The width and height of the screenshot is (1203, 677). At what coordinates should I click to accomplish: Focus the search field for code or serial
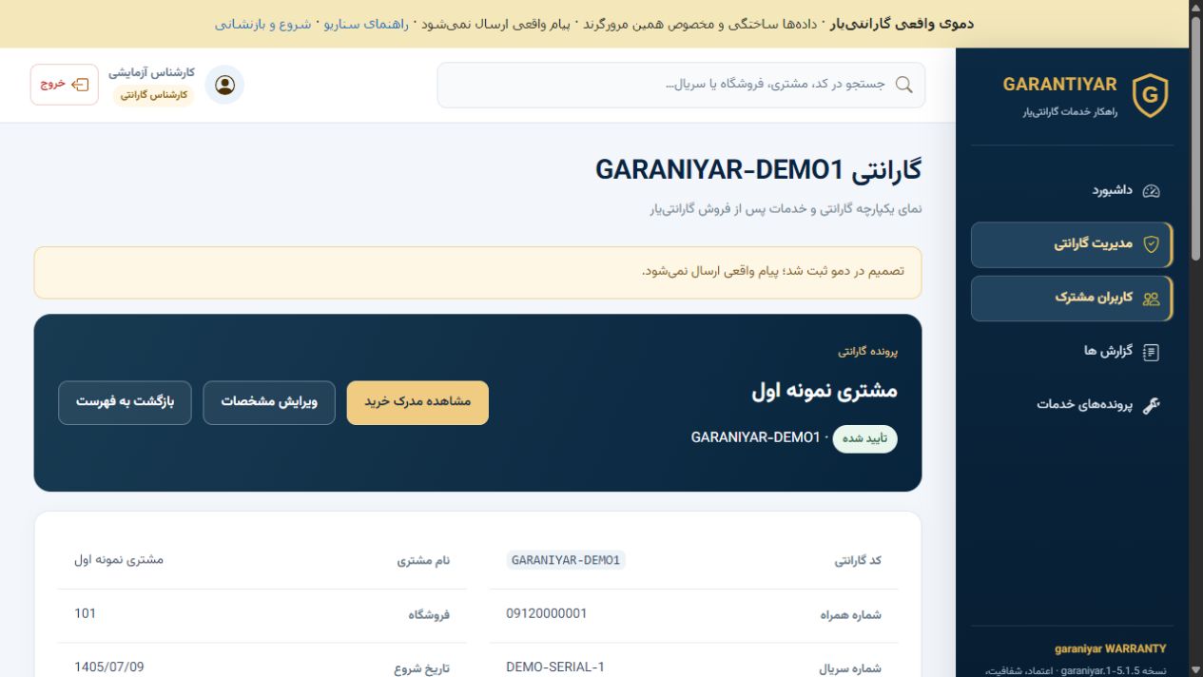[x=681, y=85]
